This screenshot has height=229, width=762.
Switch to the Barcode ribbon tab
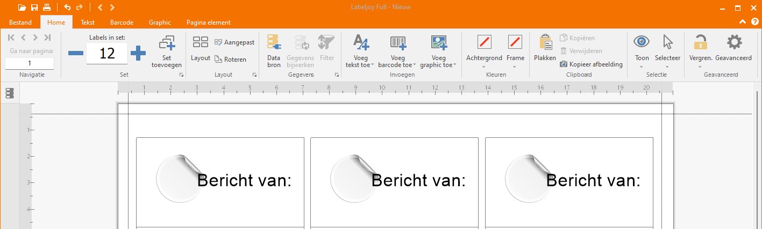122,23
